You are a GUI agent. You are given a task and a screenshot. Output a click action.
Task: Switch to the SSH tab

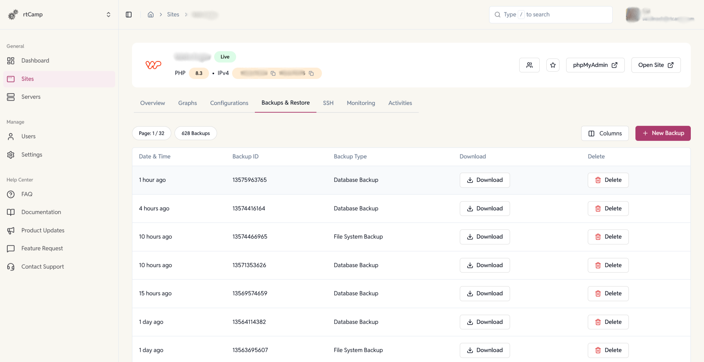click(328, 103)
